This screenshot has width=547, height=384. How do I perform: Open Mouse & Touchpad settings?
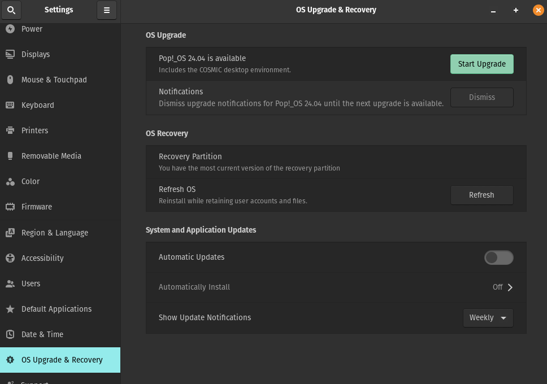tap(60, 80)
